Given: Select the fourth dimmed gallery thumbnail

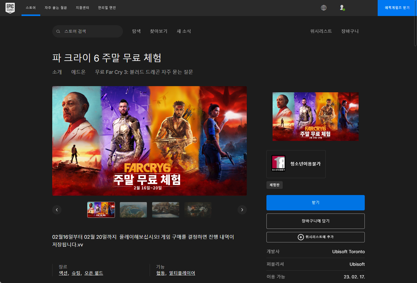Looking at the screenshot, I should 198,210.
